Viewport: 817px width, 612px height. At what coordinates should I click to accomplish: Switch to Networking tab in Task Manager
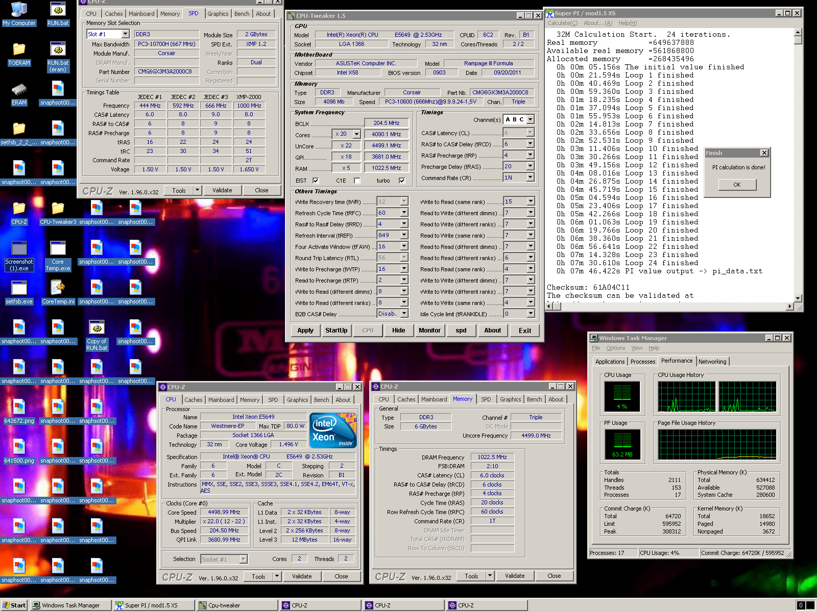tap(712, 362)
